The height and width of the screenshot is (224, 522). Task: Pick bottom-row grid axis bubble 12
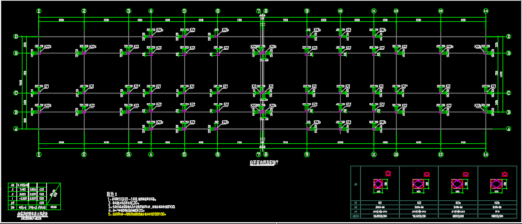396,154
